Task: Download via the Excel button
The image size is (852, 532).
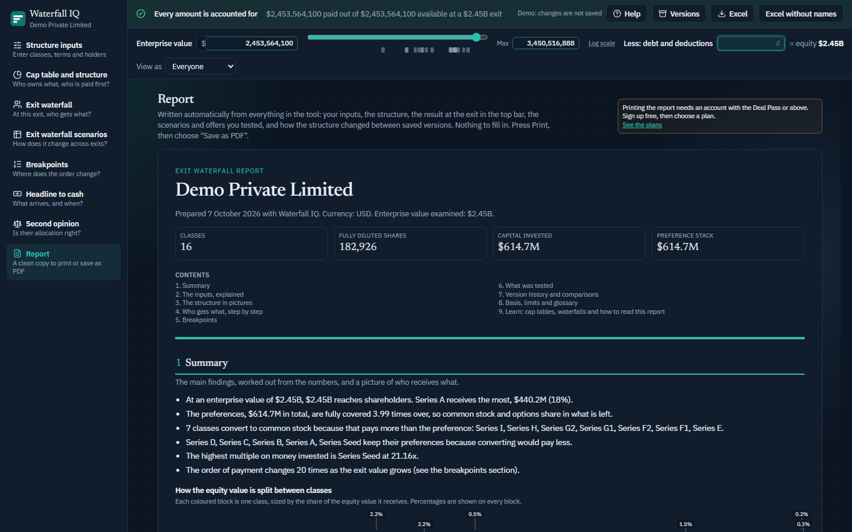Action: point(732,14)
